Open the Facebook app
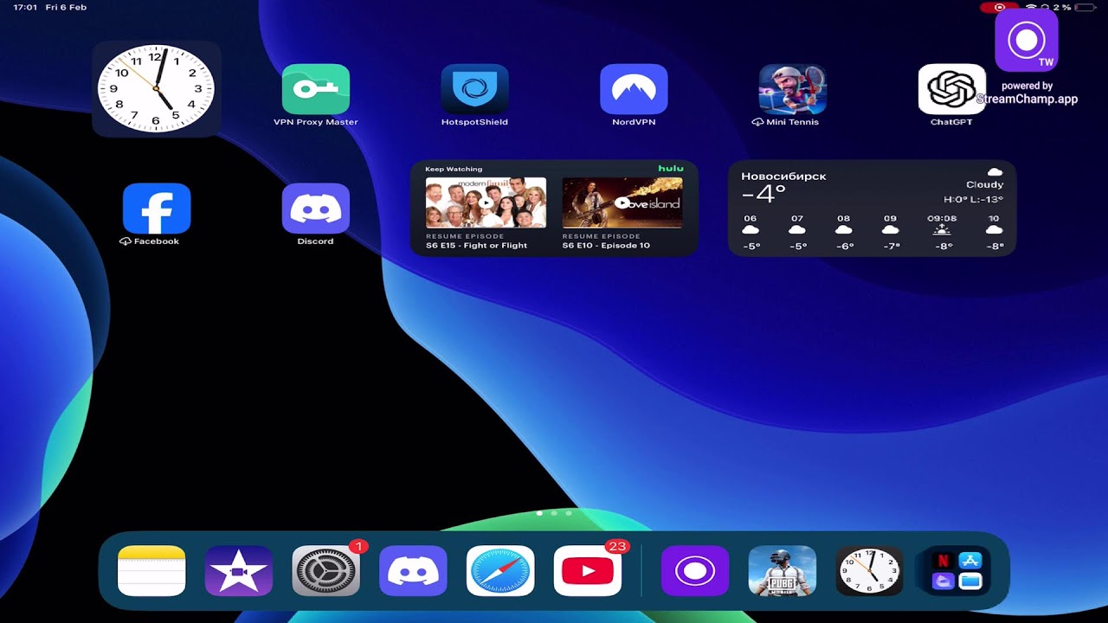The width and height of the screenshot is (1108, 623). 157,209
